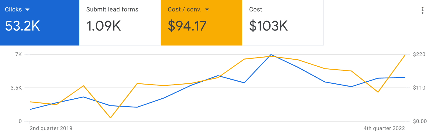Open the three-dot more options menu
Image resolution: width=436 pixels, height=138 pixels.
pos(423,11)
